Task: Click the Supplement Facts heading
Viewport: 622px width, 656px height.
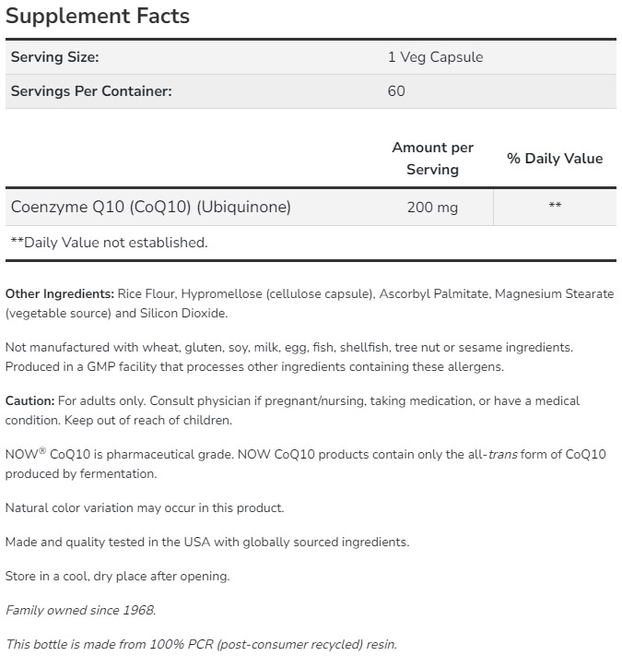Action: point(98,16)
